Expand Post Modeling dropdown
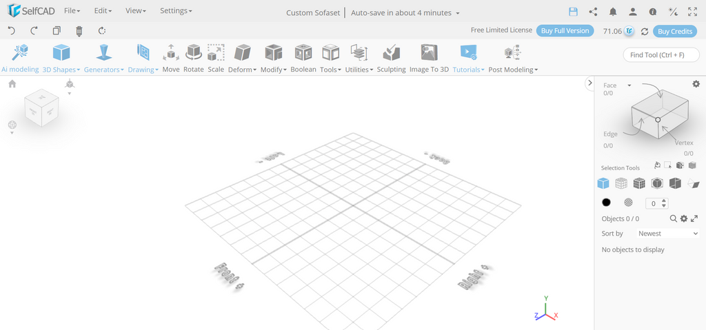 (x=513, y=58)
